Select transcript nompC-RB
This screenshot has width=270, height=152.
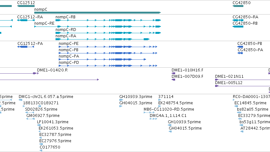point(108,20)
